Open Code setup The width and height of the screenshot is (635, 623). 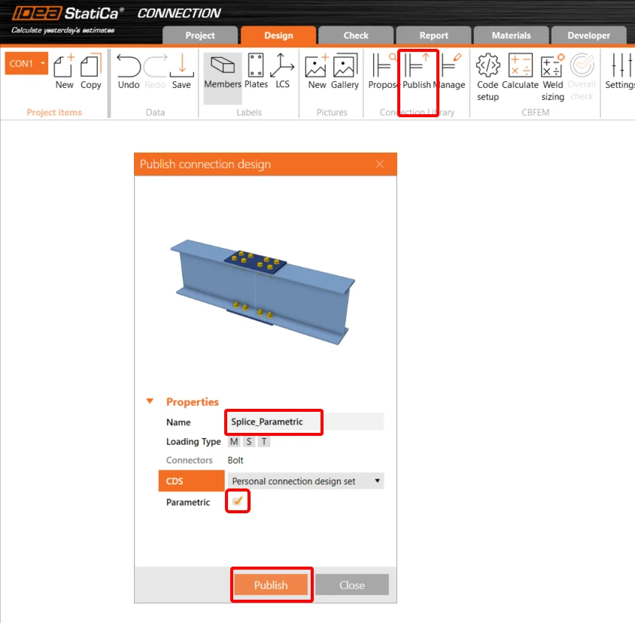pos(488,77)
